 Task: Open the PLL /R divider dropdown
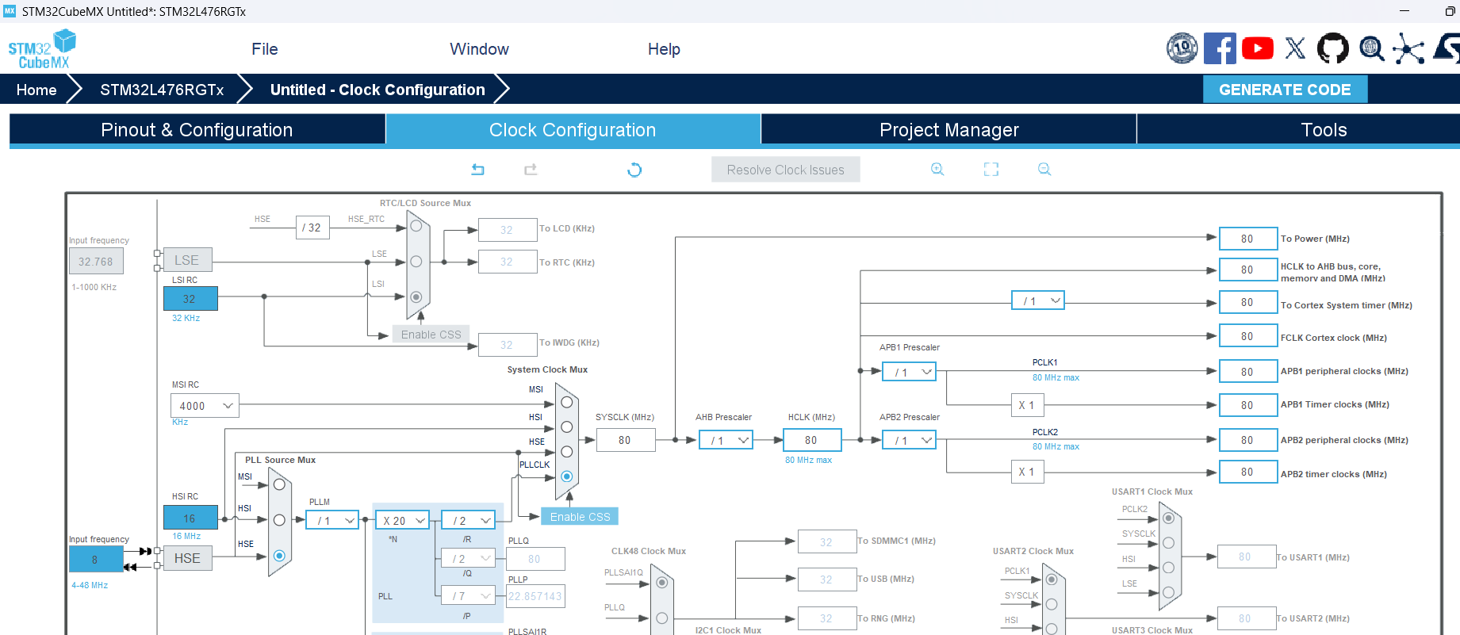pos(468,520)
